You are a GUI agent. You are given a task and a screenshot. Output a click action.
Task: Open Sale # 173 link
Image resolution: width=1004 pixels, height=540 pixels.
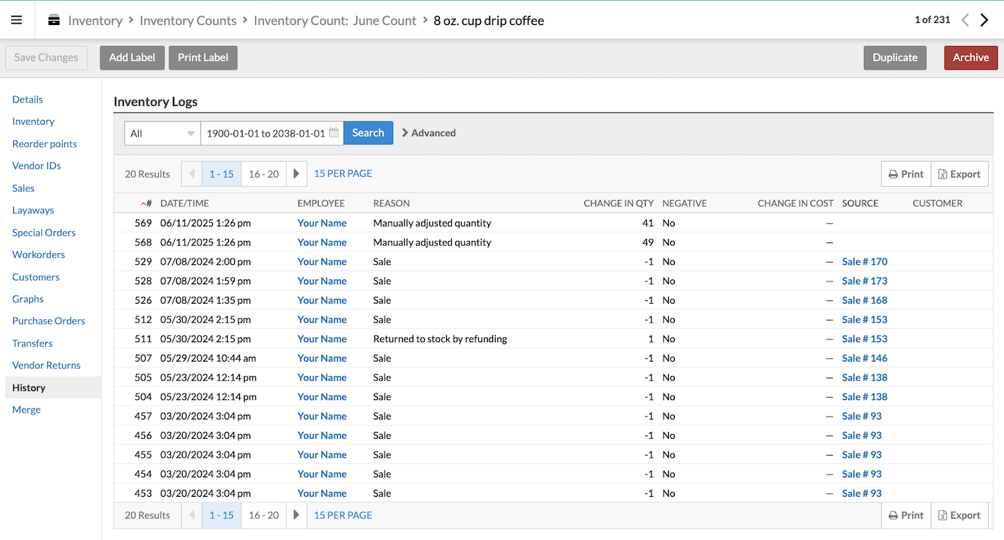point(865,281)
